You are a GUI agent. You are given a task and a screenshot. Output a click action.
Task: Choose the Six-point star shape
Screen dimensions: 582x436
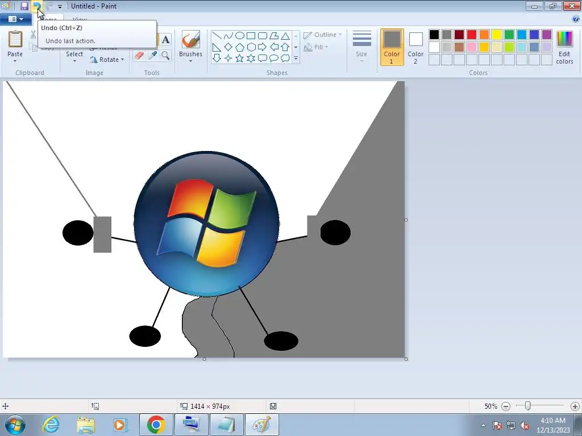[251, 58]
